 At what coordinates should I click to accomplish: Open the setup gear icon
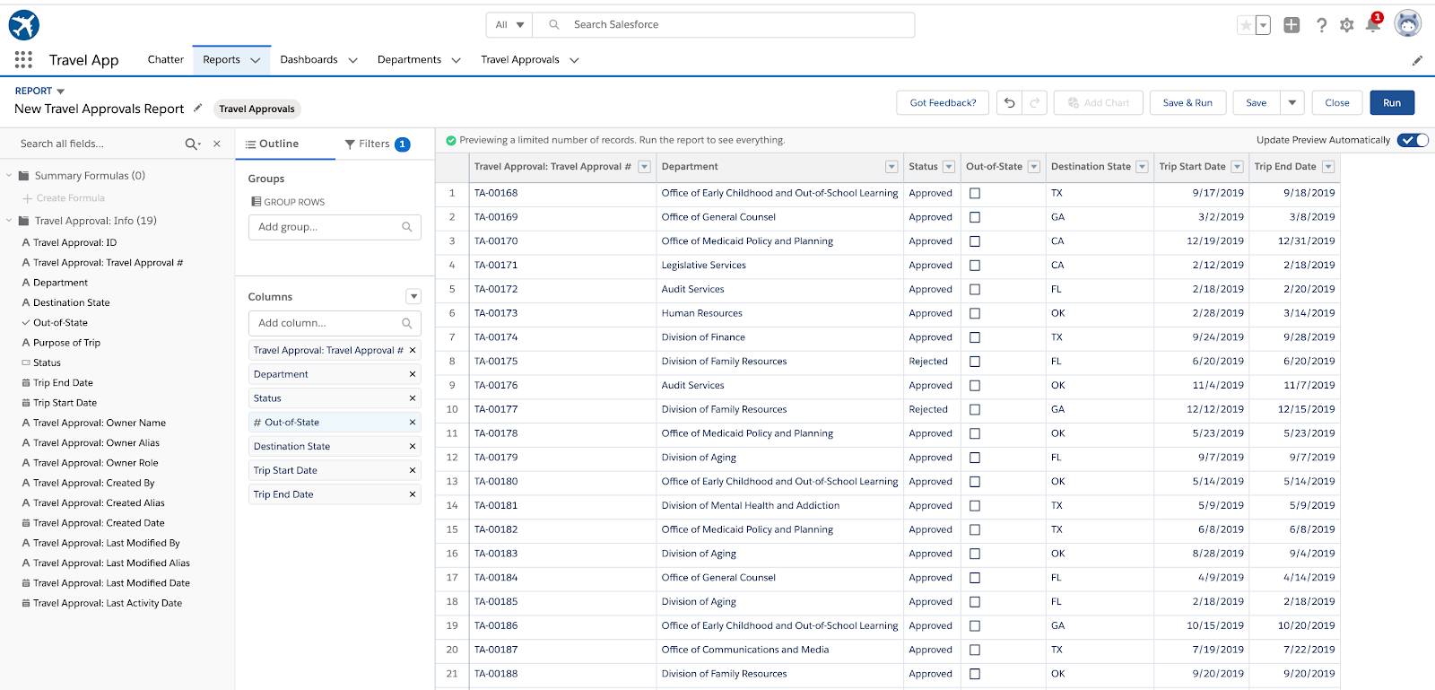pos(1346,25)
